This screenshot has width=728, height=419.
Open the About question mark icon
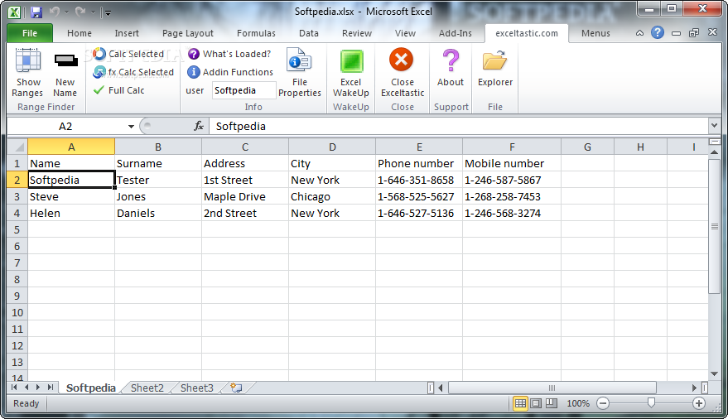(x=451, y=60)
